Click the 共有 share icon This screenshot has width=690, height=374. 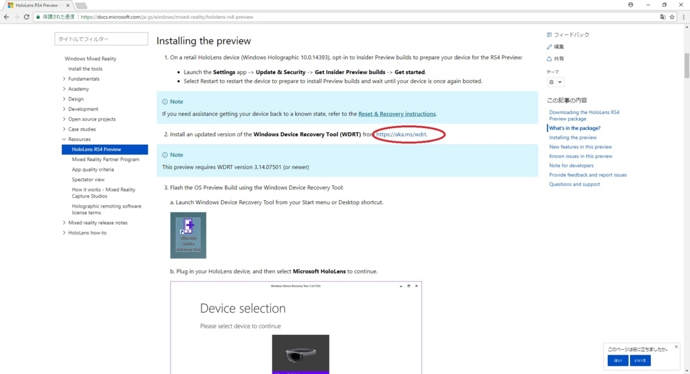point(549,59)
